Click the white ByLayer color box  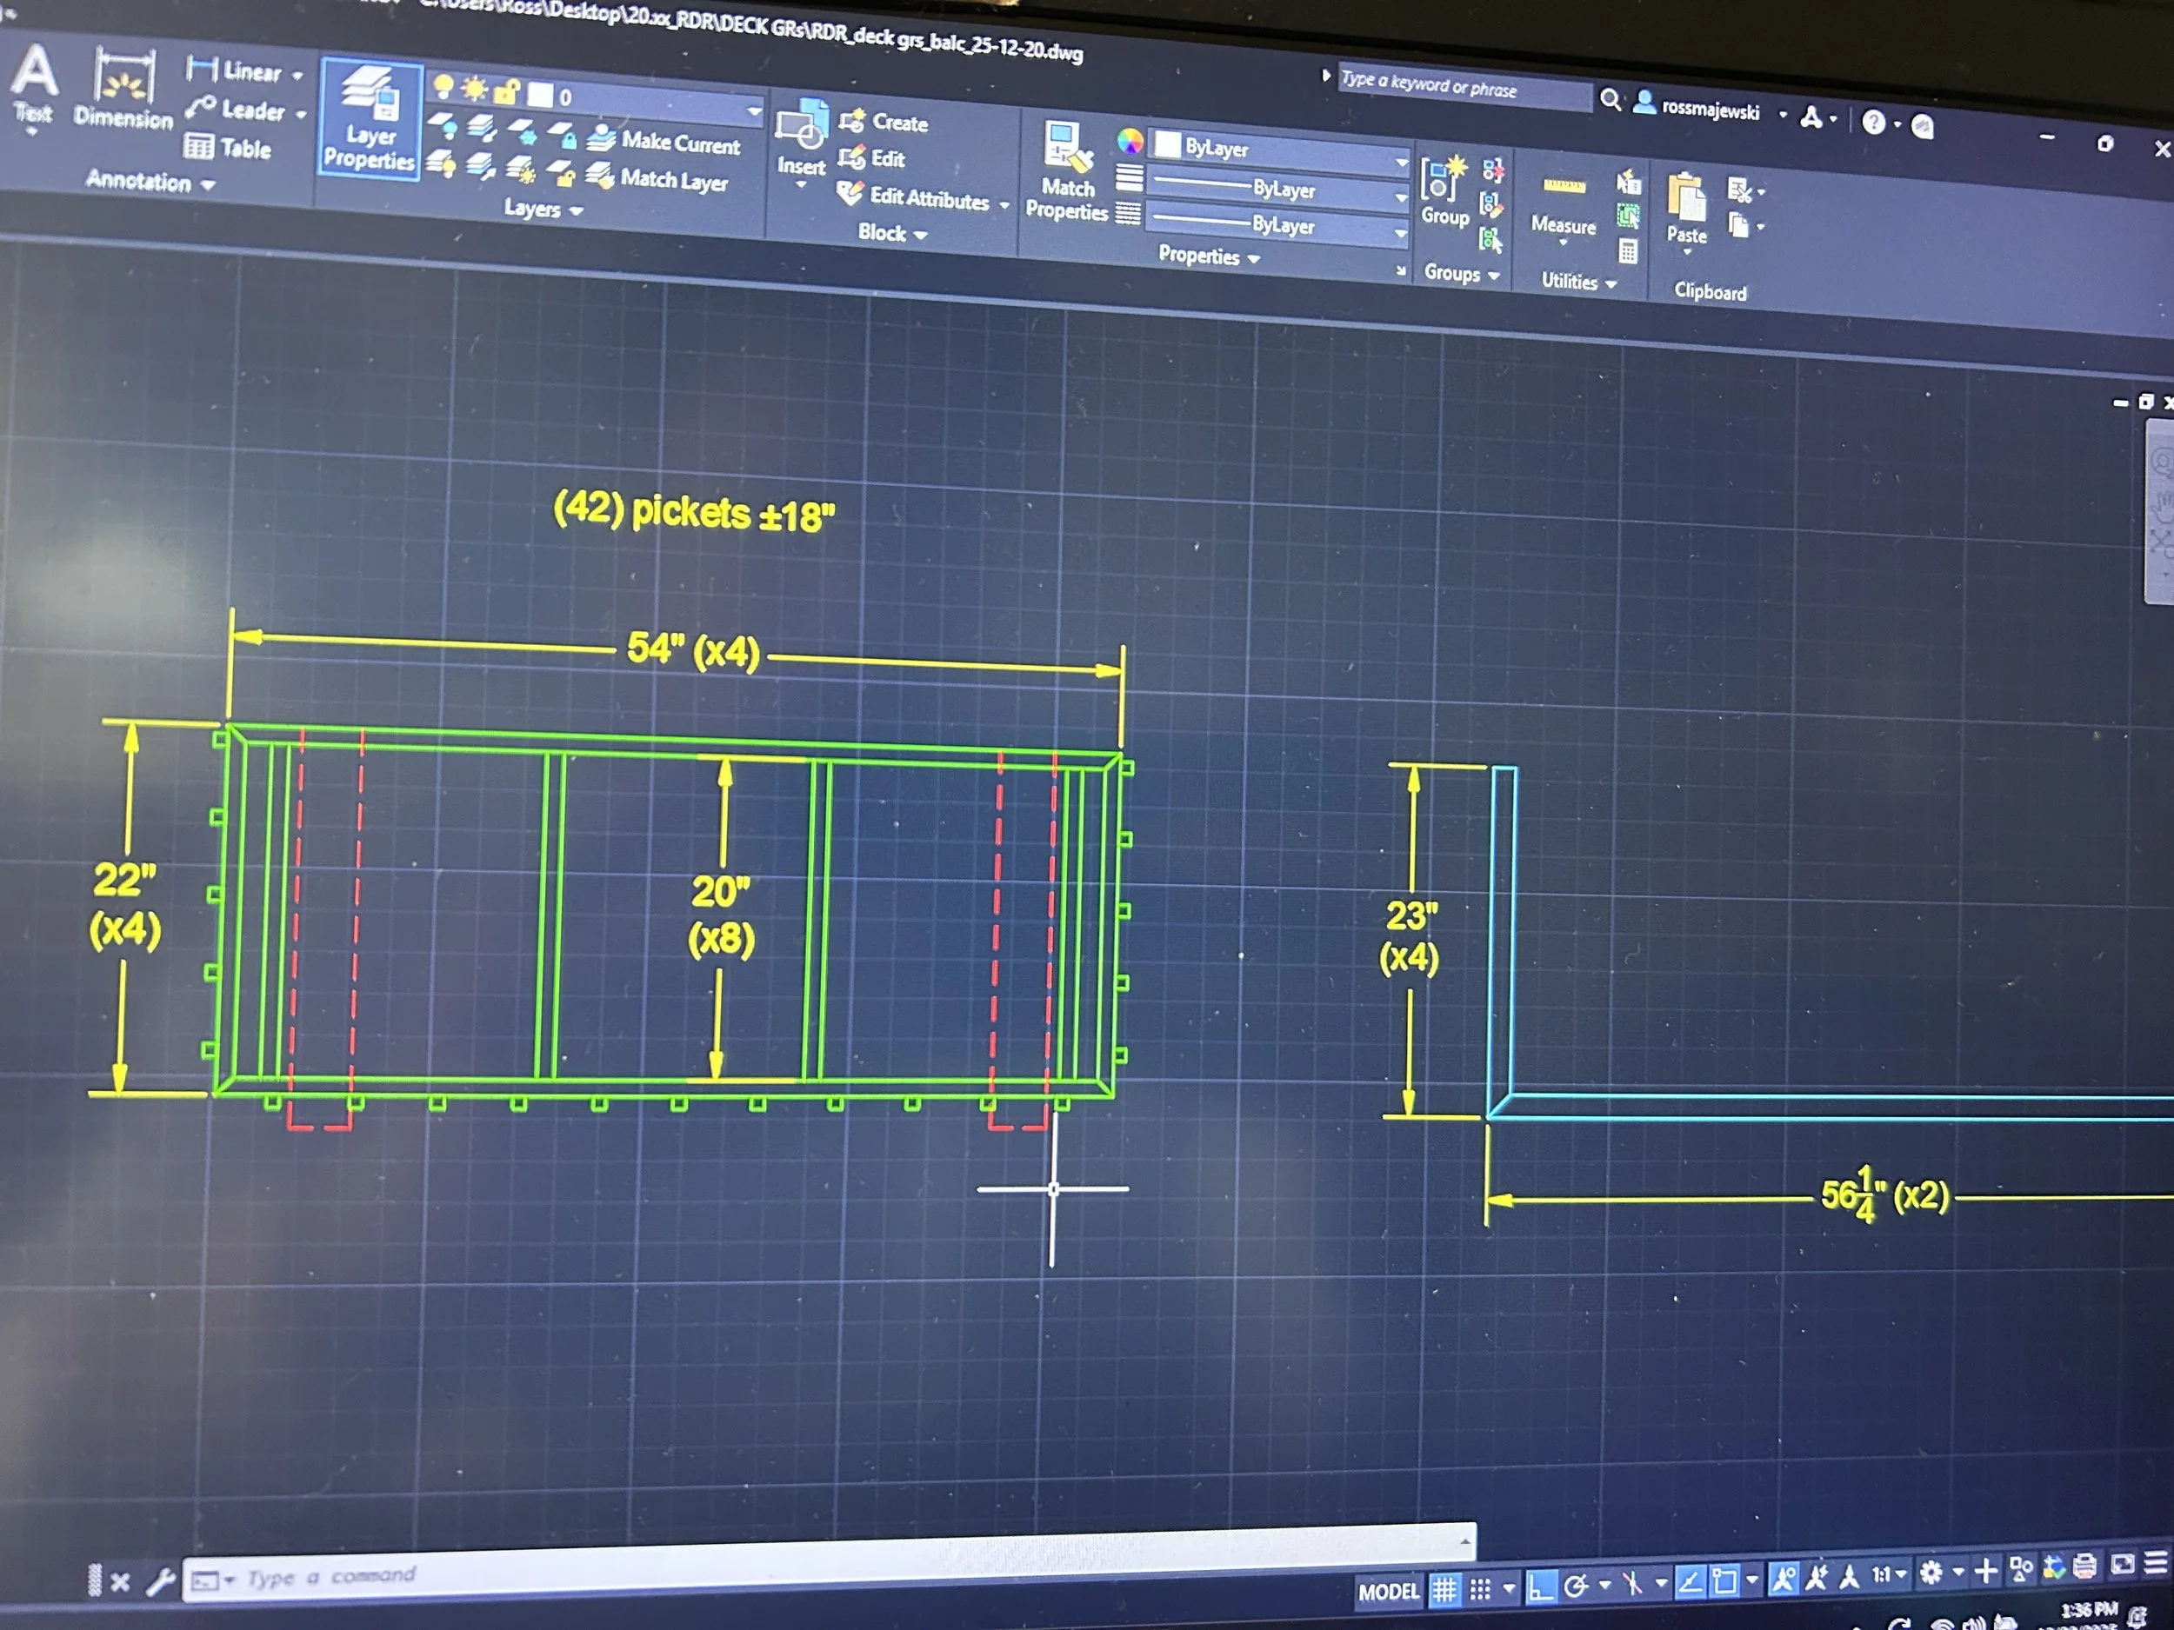[1168, 144]
